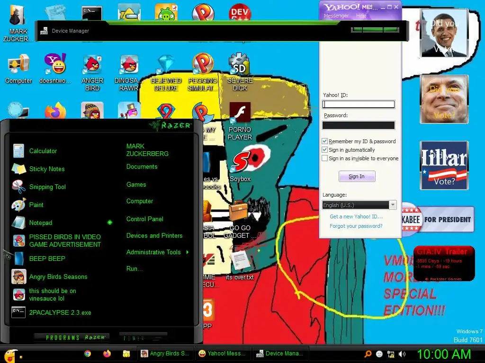Viewport: 485px width, 363px height.
Task: Click the magnifier search tray icon
Action: [x=368, y=354]
